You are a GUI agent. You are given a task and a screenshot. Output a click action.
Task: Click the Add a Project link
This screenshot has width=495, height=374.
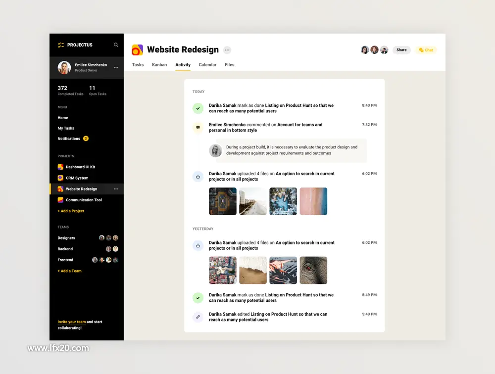point(71,211)
